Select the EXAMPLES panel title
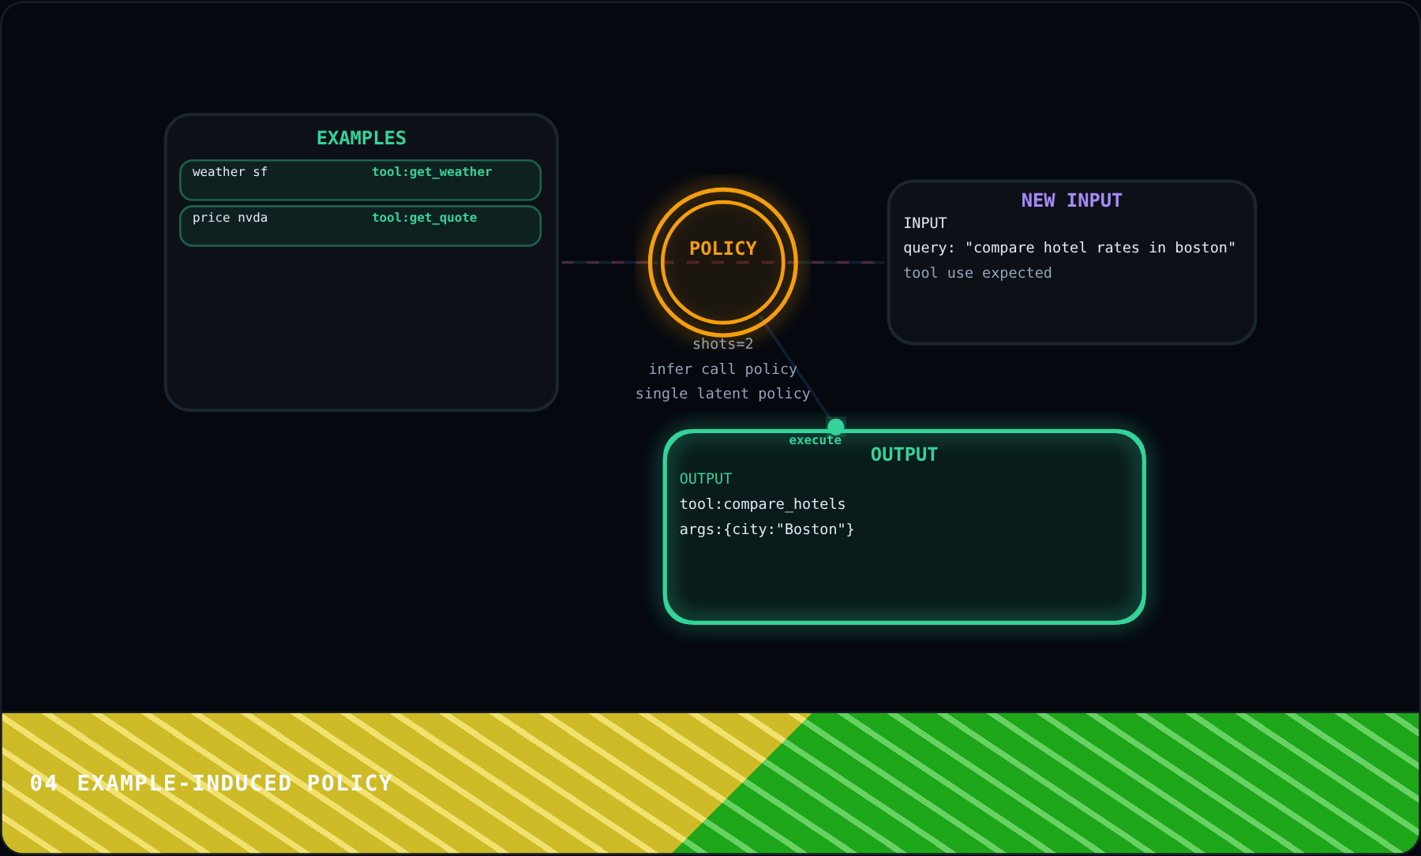The image size is (1421, 856). (362, 138)
